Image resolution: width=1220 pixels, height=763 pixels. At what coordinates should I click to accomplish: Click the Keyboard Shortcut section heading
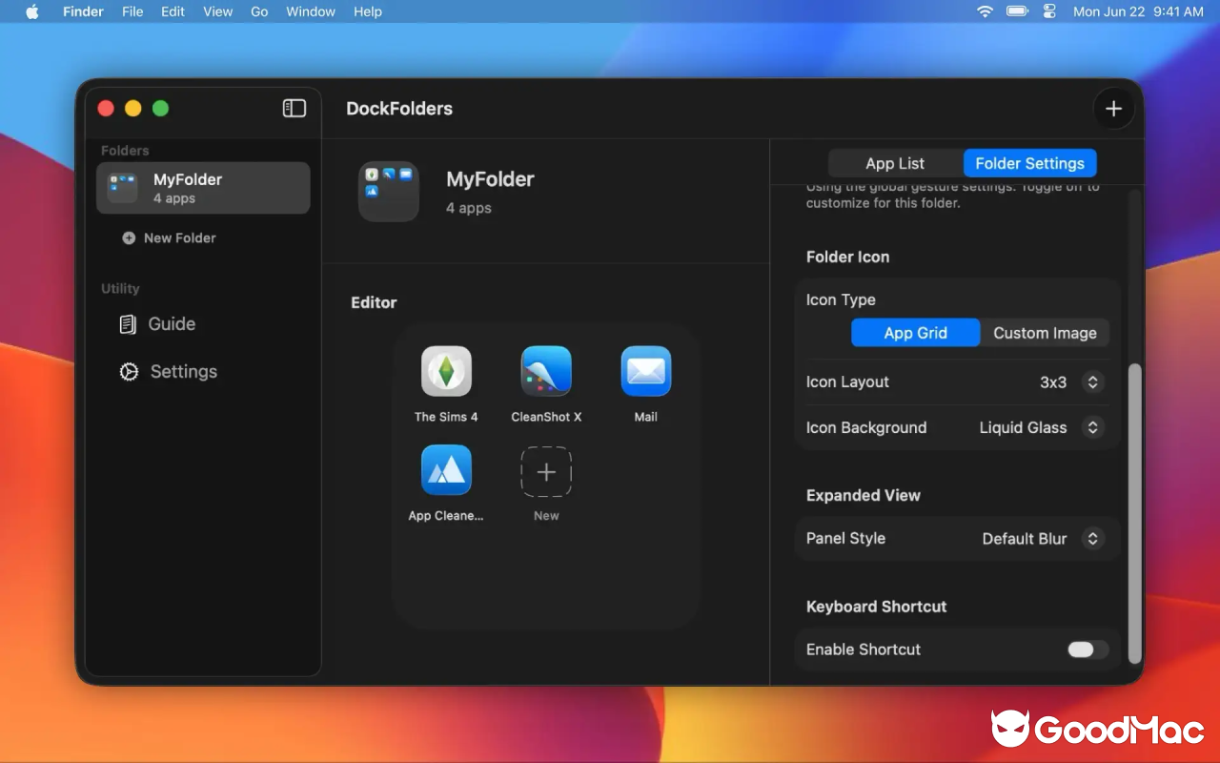tap(876, 607)
